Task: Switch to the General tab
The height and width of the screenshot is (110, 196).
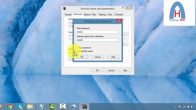Action: (x=68, y=15)
